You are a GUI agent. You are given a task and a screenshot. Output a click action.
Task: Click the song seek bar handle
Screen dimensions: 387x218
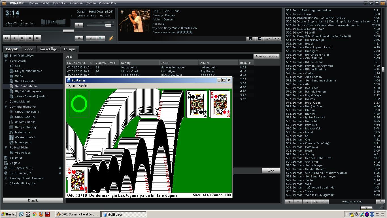68,31
